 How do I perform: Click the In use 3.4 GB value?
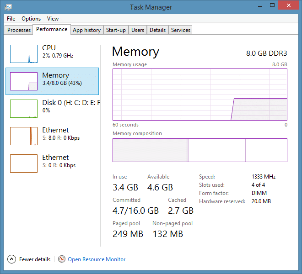125,187
